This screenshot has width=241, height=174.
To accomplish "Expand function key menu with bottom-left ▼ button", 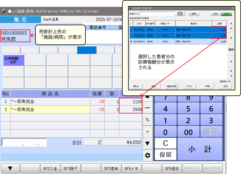I will coord(10,169).
